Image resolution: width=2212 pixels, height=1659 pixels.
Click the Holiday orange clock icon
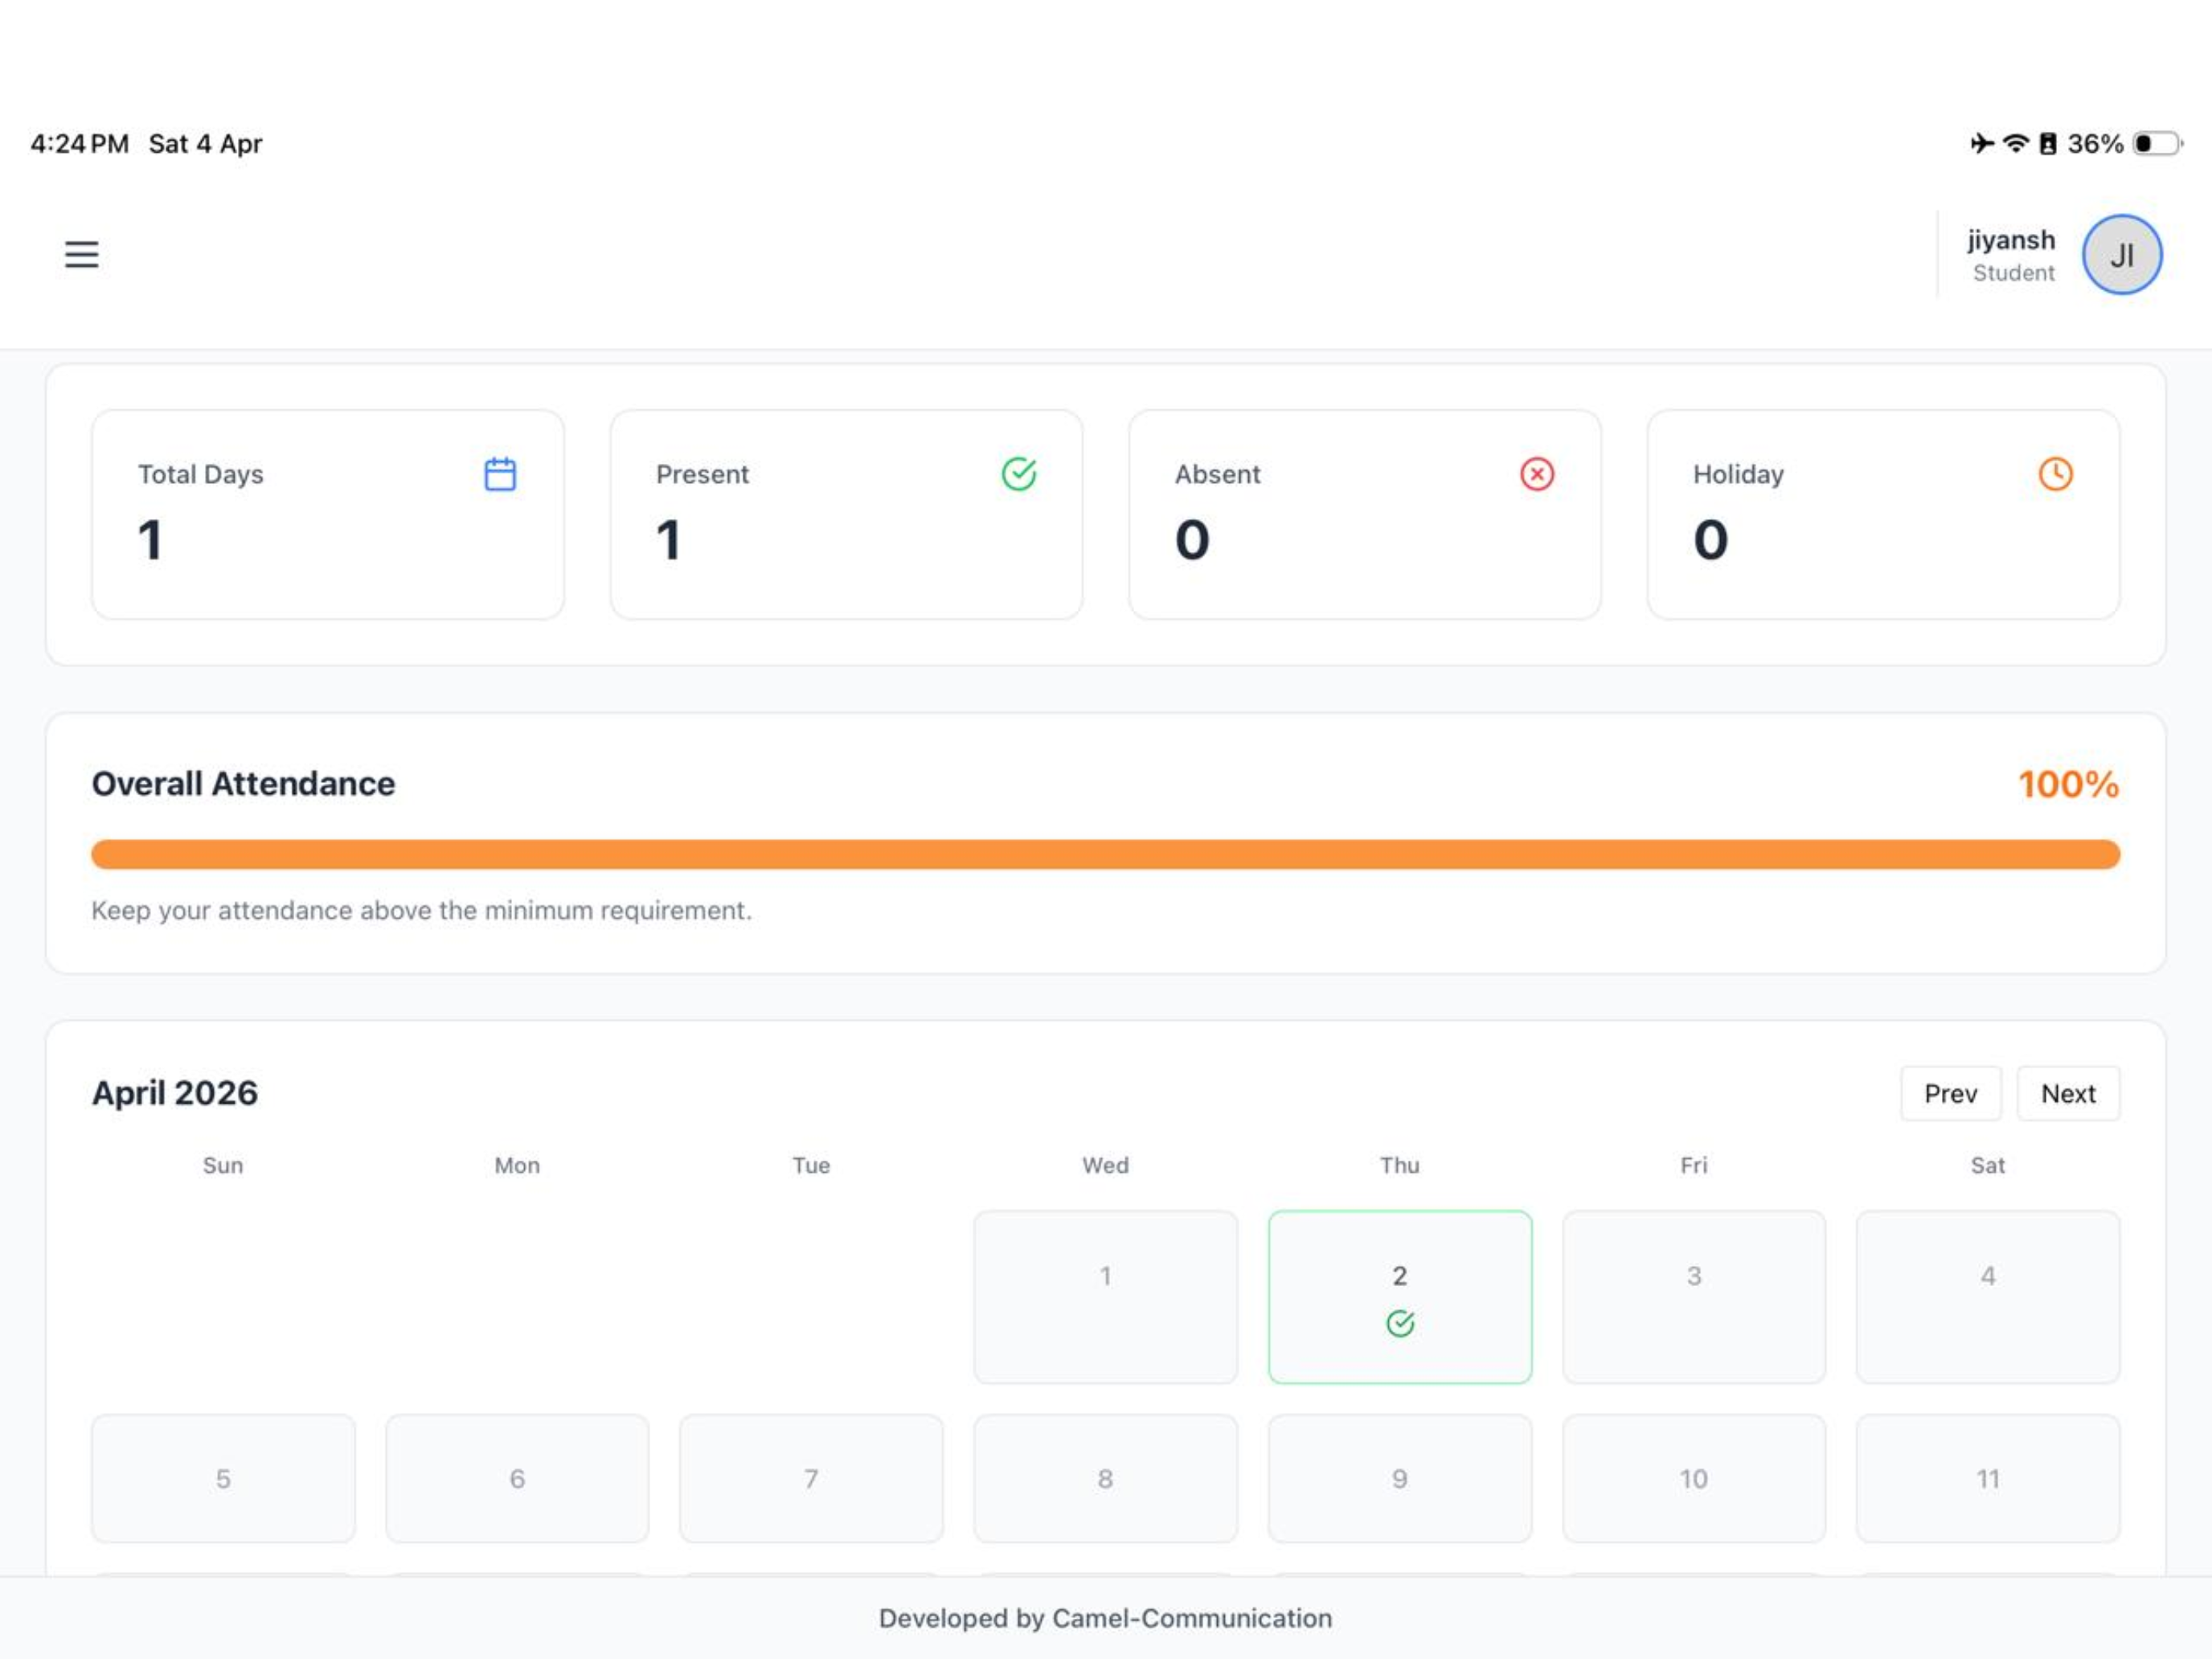[2056, 474]
